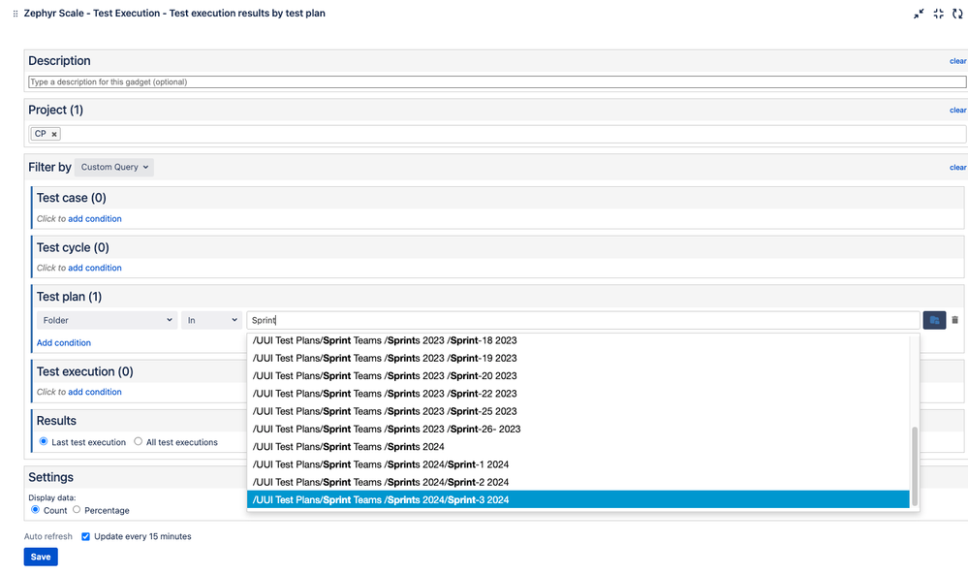Click the minimize gadget arrows icon
This screenshot has height=575, width=968.
tap(919, 14)
